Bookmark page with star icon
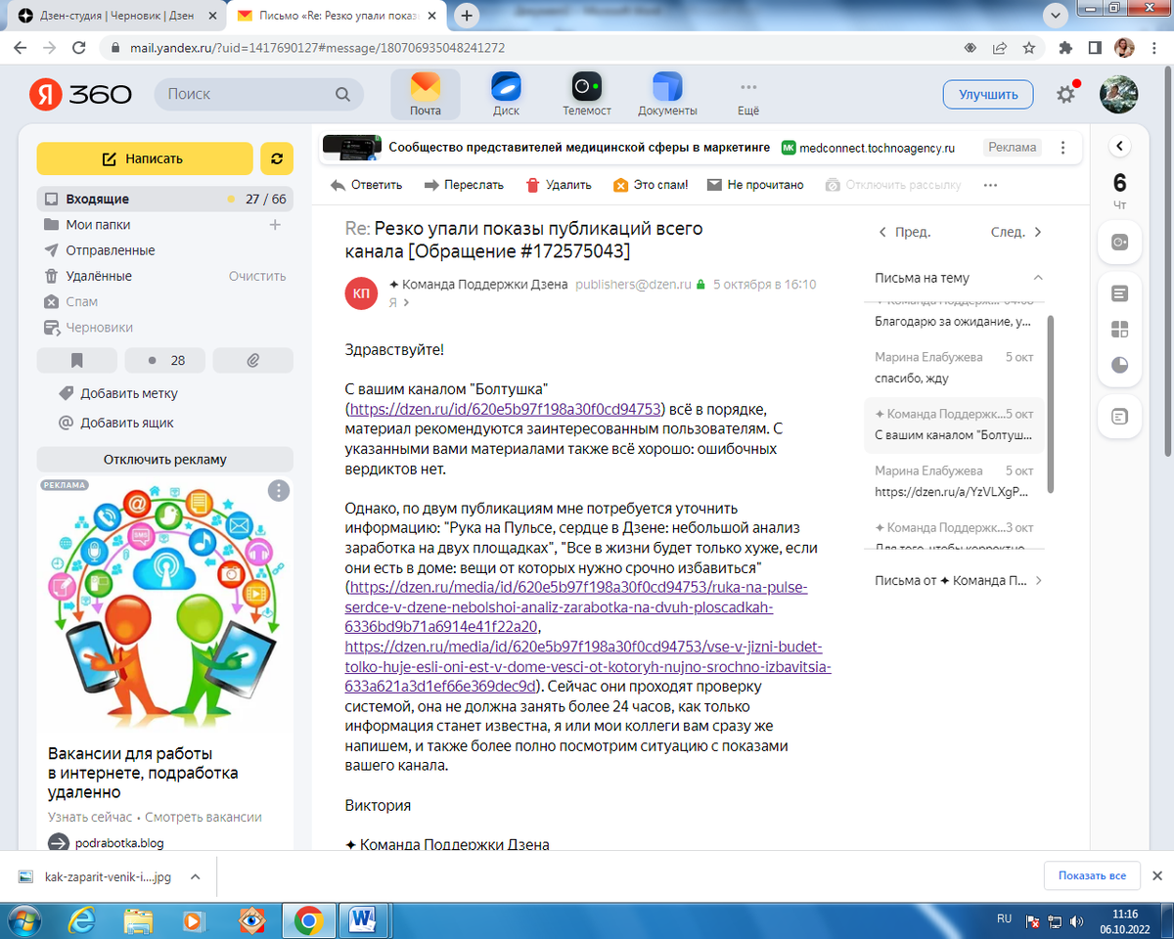 [x=1029, y=47]
